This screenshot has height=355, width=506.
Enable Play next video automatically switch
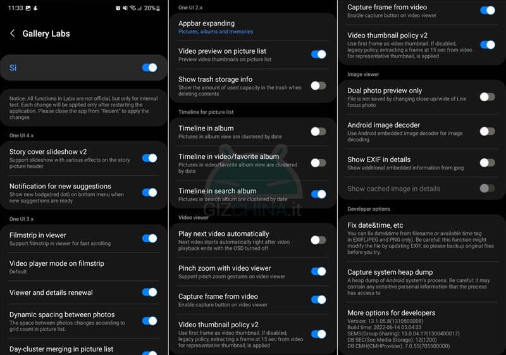click(319, 240)
